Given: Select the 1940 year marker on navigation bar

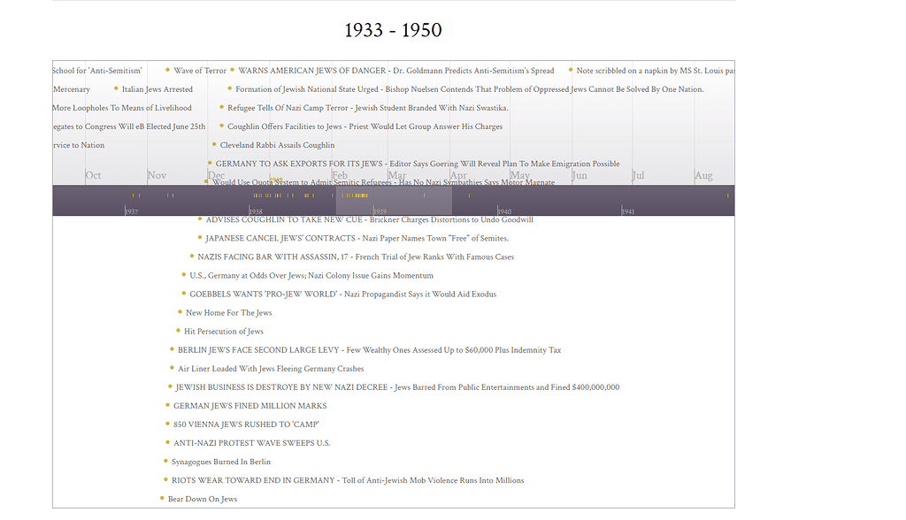Looking at the screenshot, I should tap(504, 210).
